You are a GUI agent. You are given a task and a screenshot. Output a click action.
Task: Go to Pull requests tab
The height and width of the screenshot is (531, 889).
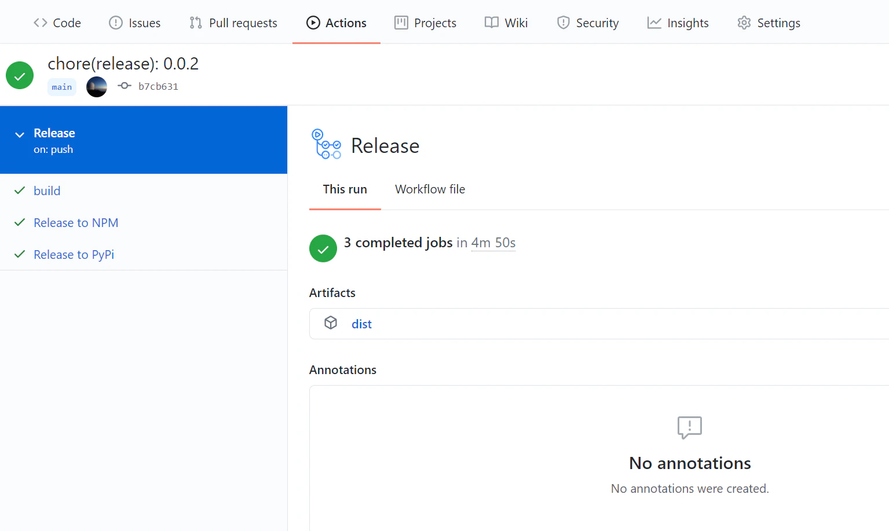(x=233, y=23)
